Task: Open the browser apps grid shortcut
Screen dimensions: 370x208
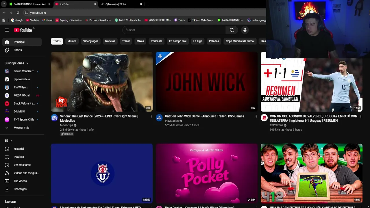Action: point(4,20)
